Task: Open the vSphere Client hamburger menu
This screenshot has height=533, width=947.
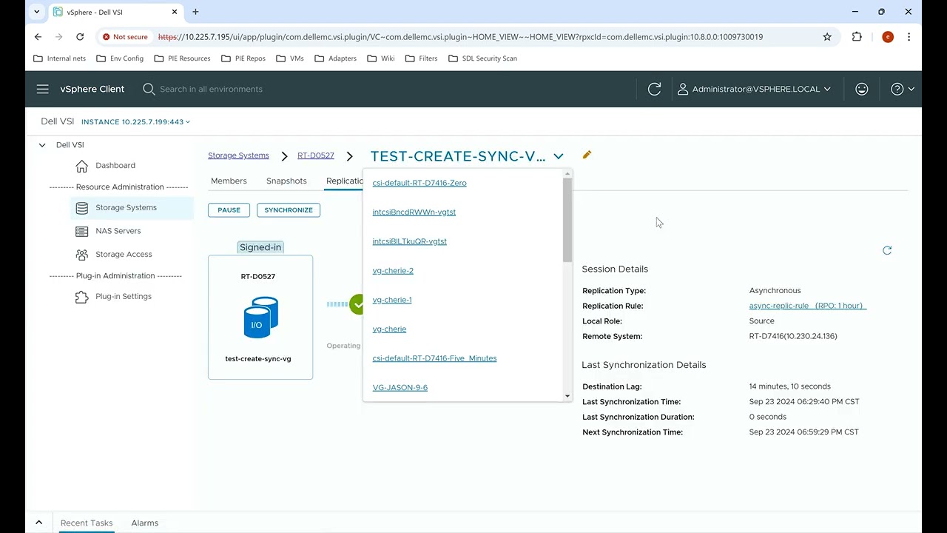Action: pos(43,89)
